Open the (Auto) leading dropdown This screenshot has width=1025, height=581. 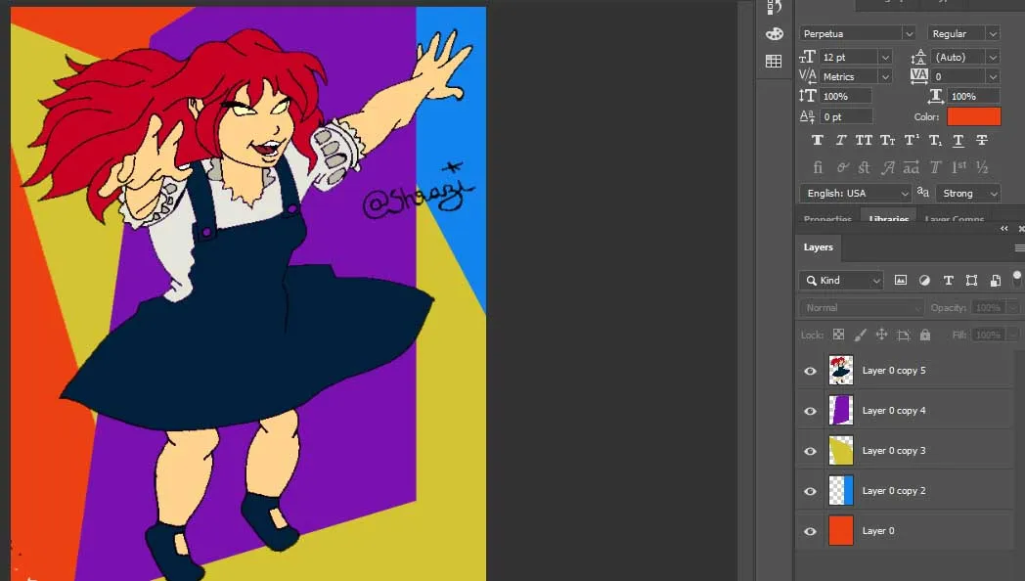[993, 58]
